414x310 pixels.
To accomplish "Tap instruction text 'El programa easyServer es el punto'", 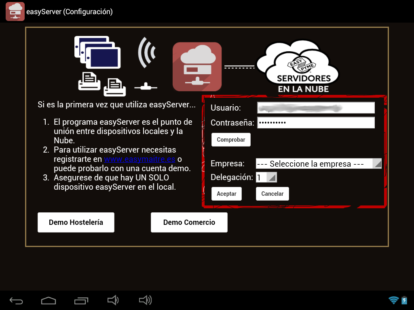I will click(x=123, y=122).
